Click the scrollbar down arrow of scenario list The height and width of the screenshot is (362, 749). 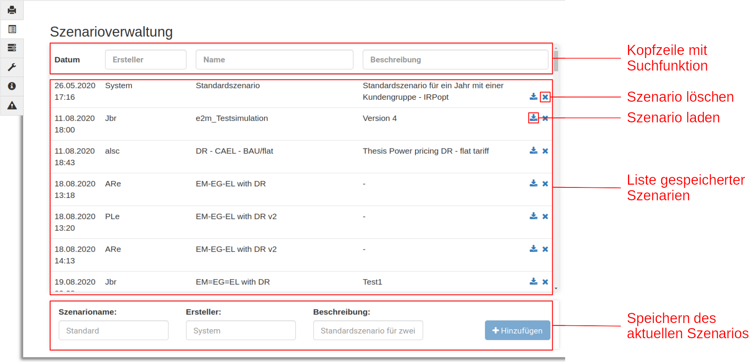[556, 289]
